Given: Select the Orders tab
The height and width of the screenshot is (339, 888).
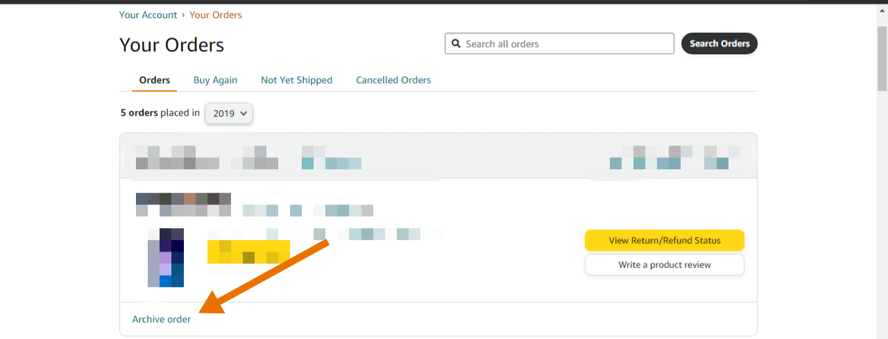Looking at the screenshot, I should point(155,80).
